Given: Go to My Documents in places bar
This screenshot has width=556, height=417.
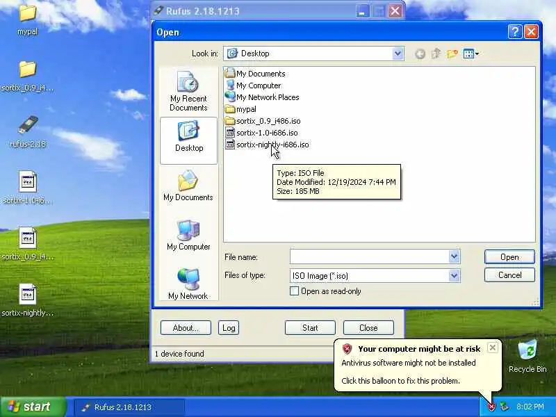Looking at the screenshot, I should (188, 186).
